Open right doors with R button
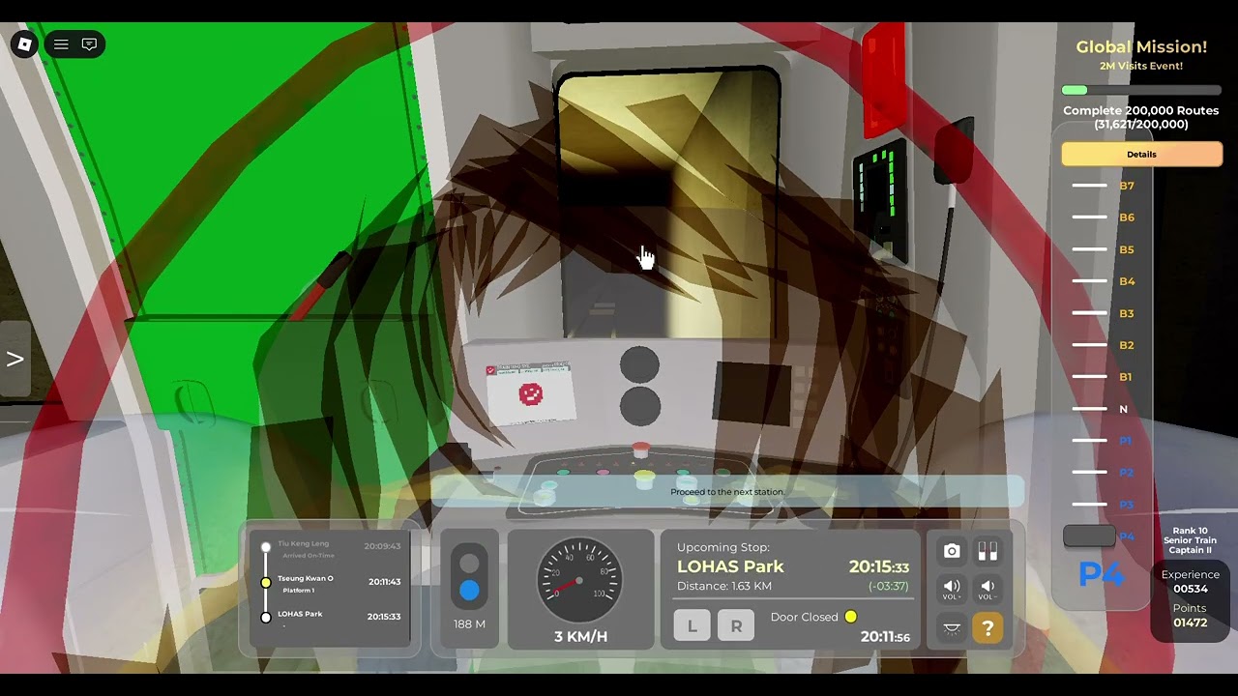The image size is (1238, 696). pos(736,625)
